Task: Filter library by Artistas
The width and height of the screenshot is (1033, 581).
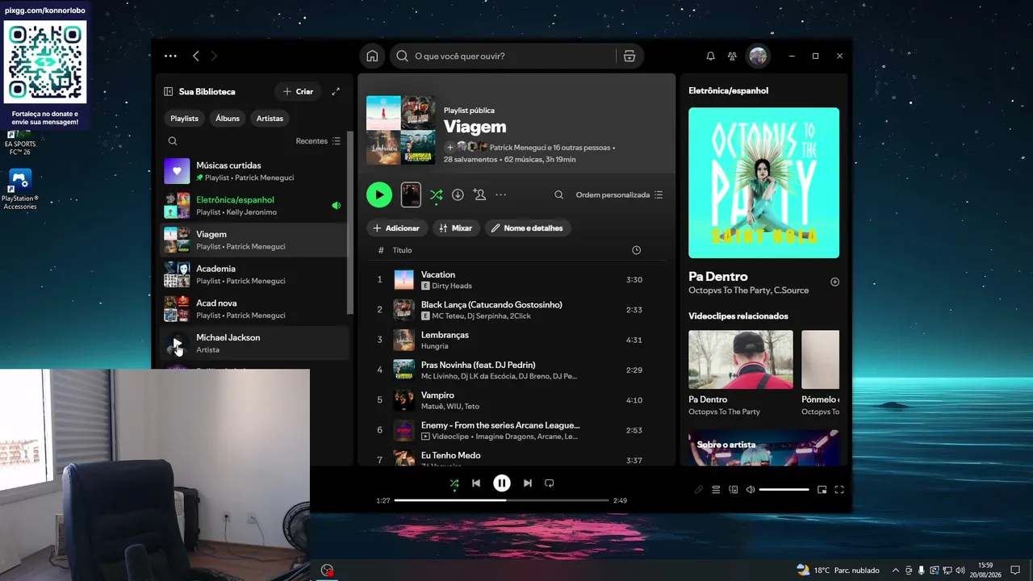Action: (x=270, y=119)
